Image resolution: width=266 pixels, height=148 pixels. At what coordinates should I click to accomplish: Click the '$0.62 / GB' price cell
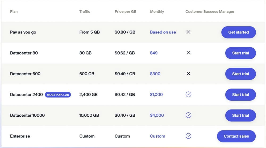125,53
